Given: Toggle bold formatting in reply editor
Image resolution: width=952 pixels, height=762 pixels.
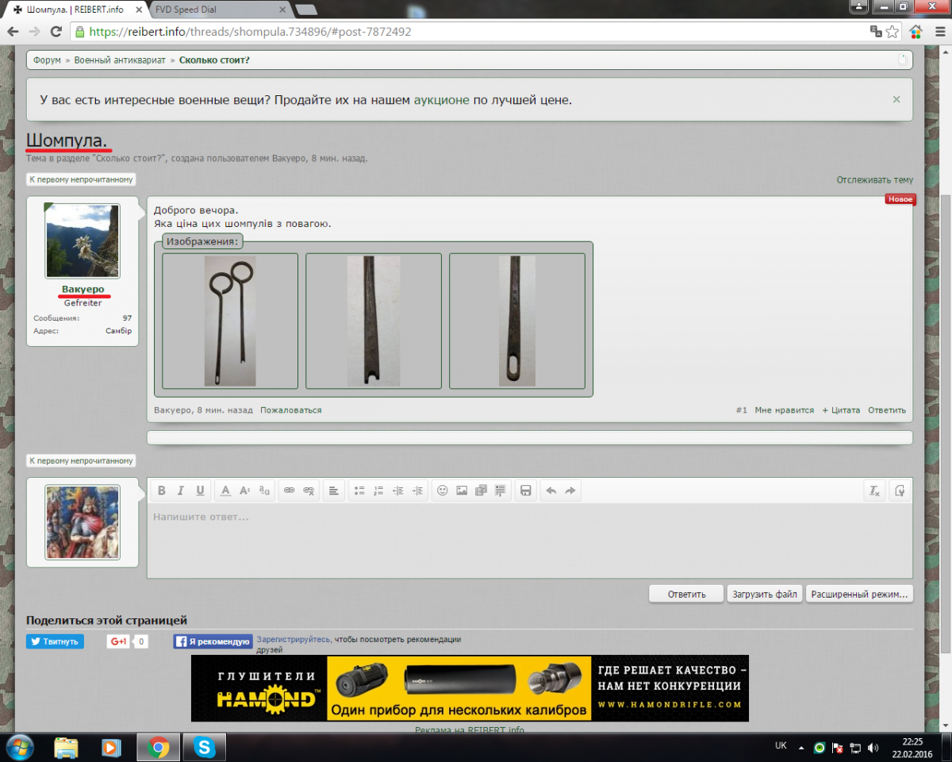Looking at the screenshot, I should 162,491.
